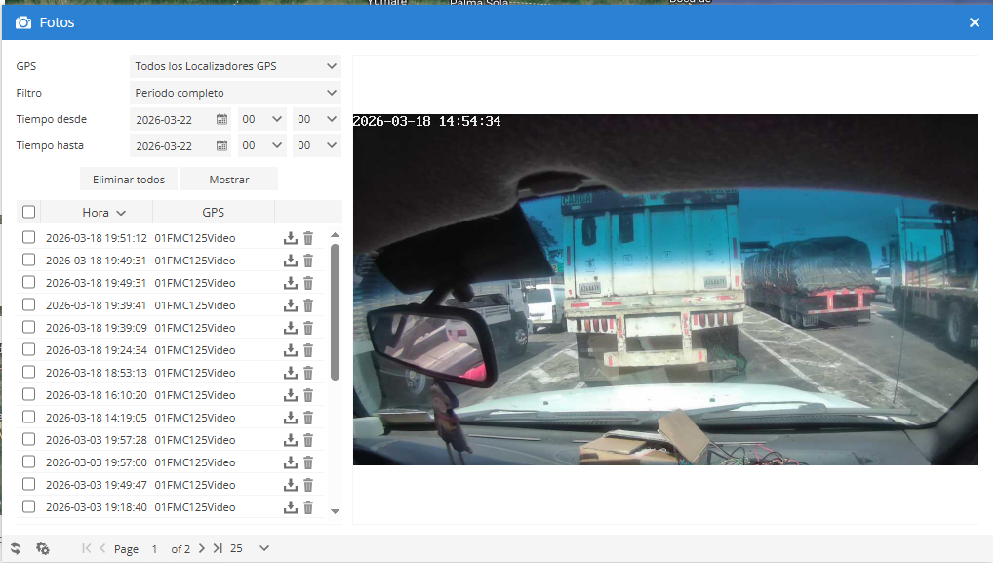Select row 2026-03-03 19:49:47 text
The image size is (998, 563).
pyautogui.click(x=97, y=485)
